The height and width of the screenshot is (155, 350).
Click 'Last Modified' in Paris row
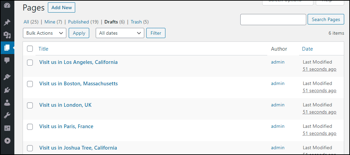318,126
